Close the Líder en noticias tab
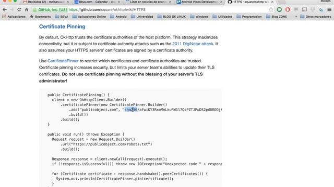334x187 pixels. (170, 2)
